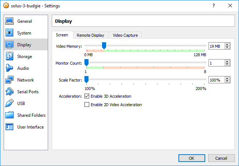Switch to the Remote Display tab
Screen dimensions: 239x166
pyautogui.click(x=90, y=35)
